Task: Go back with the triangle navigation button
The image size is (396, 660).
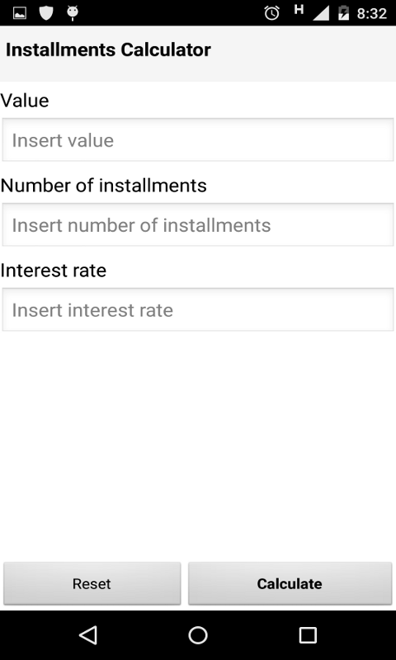Action: coord(88,635)
